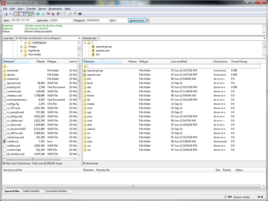Open the Local site path dropdown
268x201 pixels.
[x=79, y=38]
